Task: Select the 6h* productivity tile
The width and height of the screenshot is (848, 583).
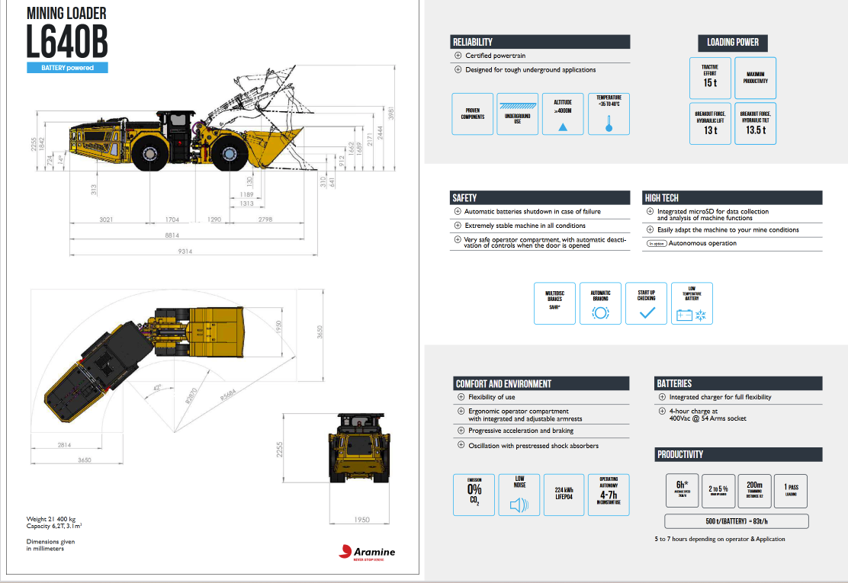Action: (x=682, y=491)
